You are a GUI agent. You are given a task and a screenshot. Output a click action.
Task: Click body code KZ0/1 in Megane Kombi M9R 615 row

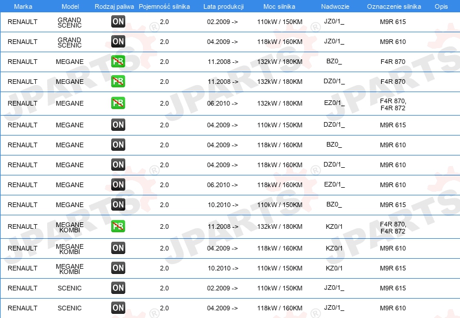click(334, 268)
